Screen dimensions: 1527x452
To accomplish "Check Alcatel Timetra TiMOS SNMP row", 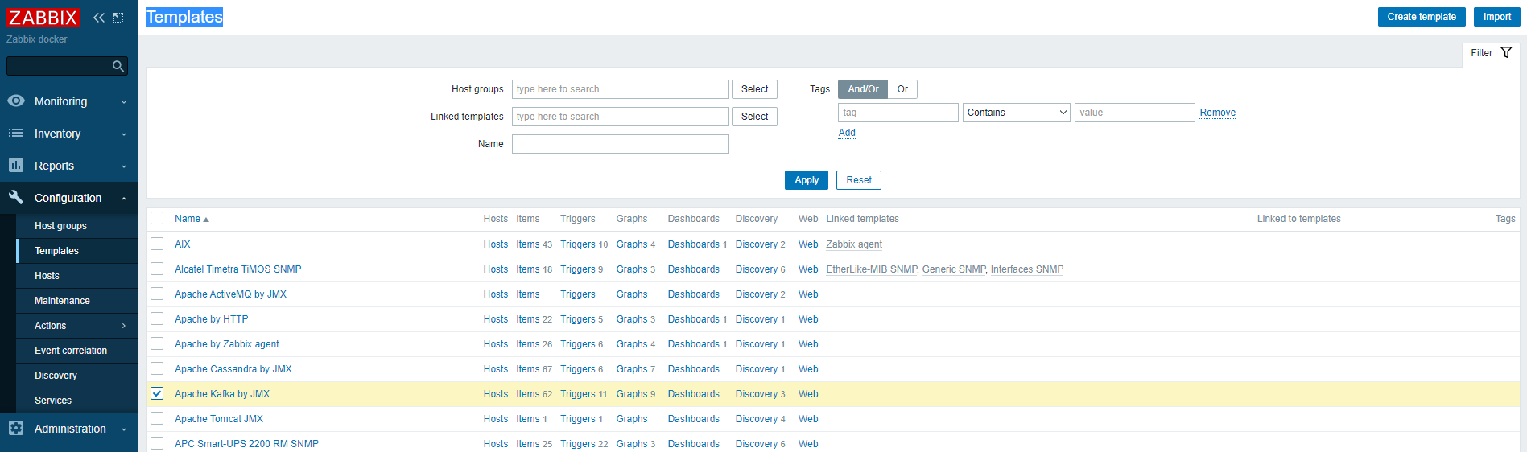I will 157,269.
